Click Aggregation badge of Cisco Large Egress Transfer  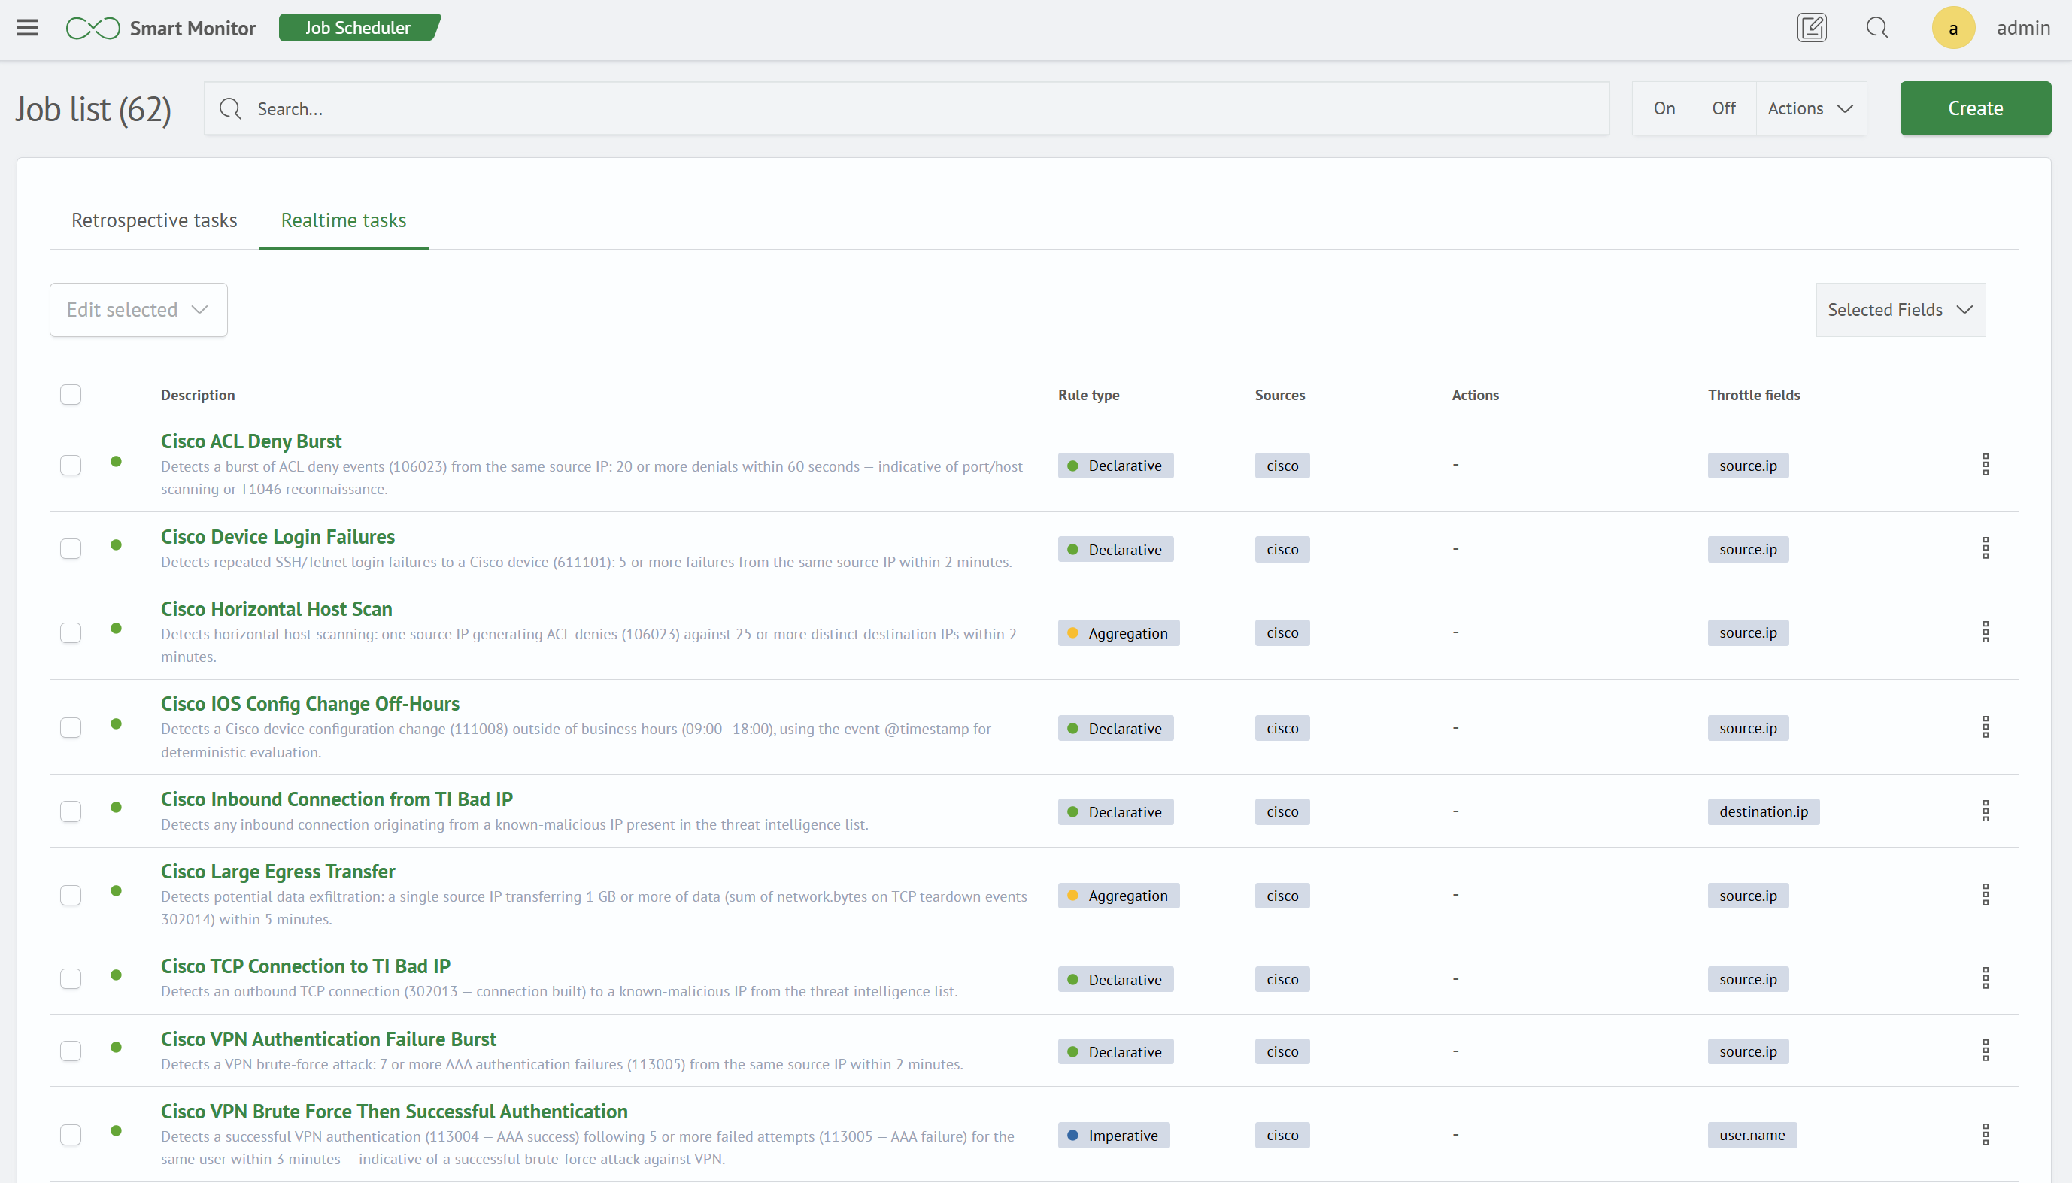tap(1118, 896)
